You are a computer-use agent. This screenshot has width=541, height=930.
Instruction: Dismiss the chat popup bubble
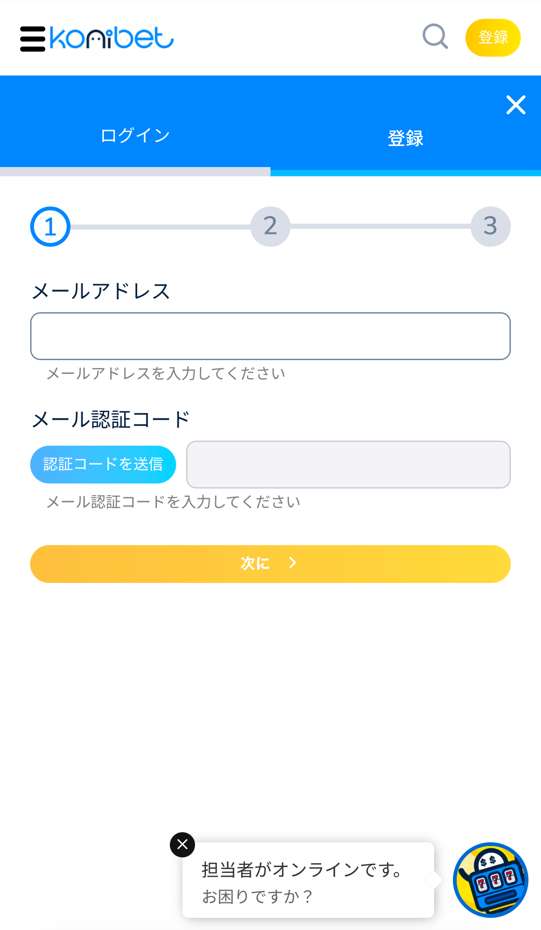point(182,844)
